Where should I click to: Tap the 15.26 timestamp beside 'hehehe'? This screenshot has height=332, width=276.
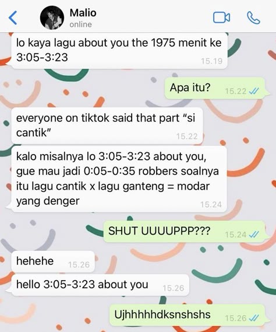(x=79, y=265)
